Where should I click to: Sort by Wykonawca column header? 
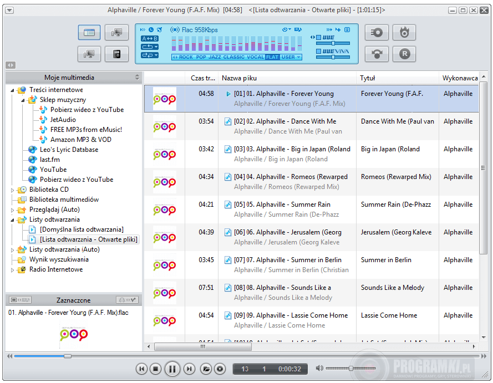[x=459, y=78]
